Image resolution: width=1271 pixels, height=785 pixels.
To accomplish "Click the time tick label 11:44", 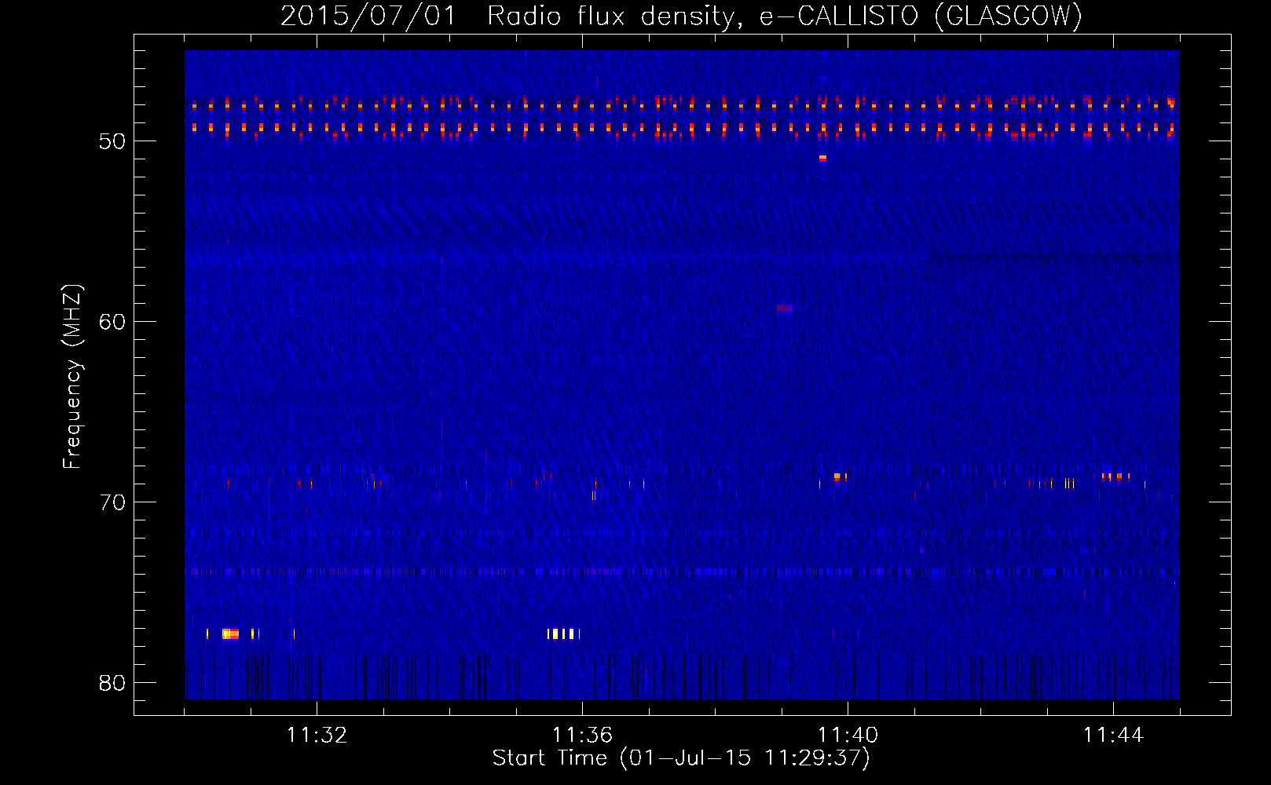I will click(1113, 736).
